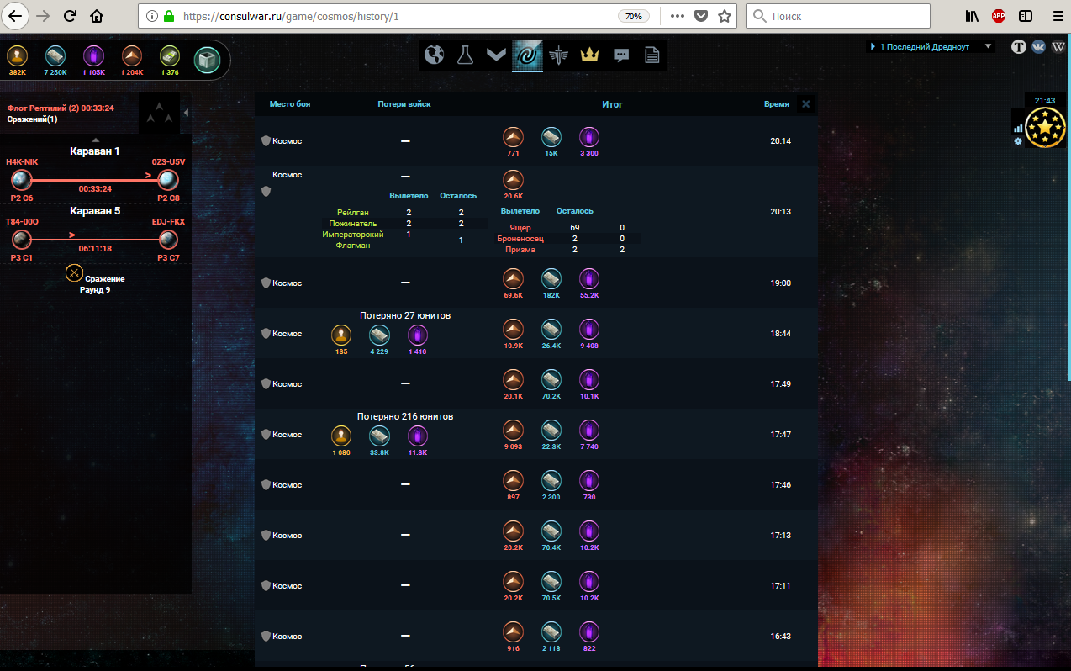Viewport: 1071px width, 671px height.
Task: Open the winged sword army icon
Action: (x=558, y=55)
